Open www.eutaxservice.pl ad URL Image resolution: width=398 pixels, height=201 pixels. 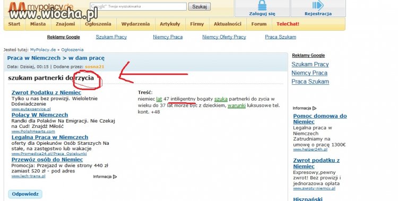click(31, 109)
